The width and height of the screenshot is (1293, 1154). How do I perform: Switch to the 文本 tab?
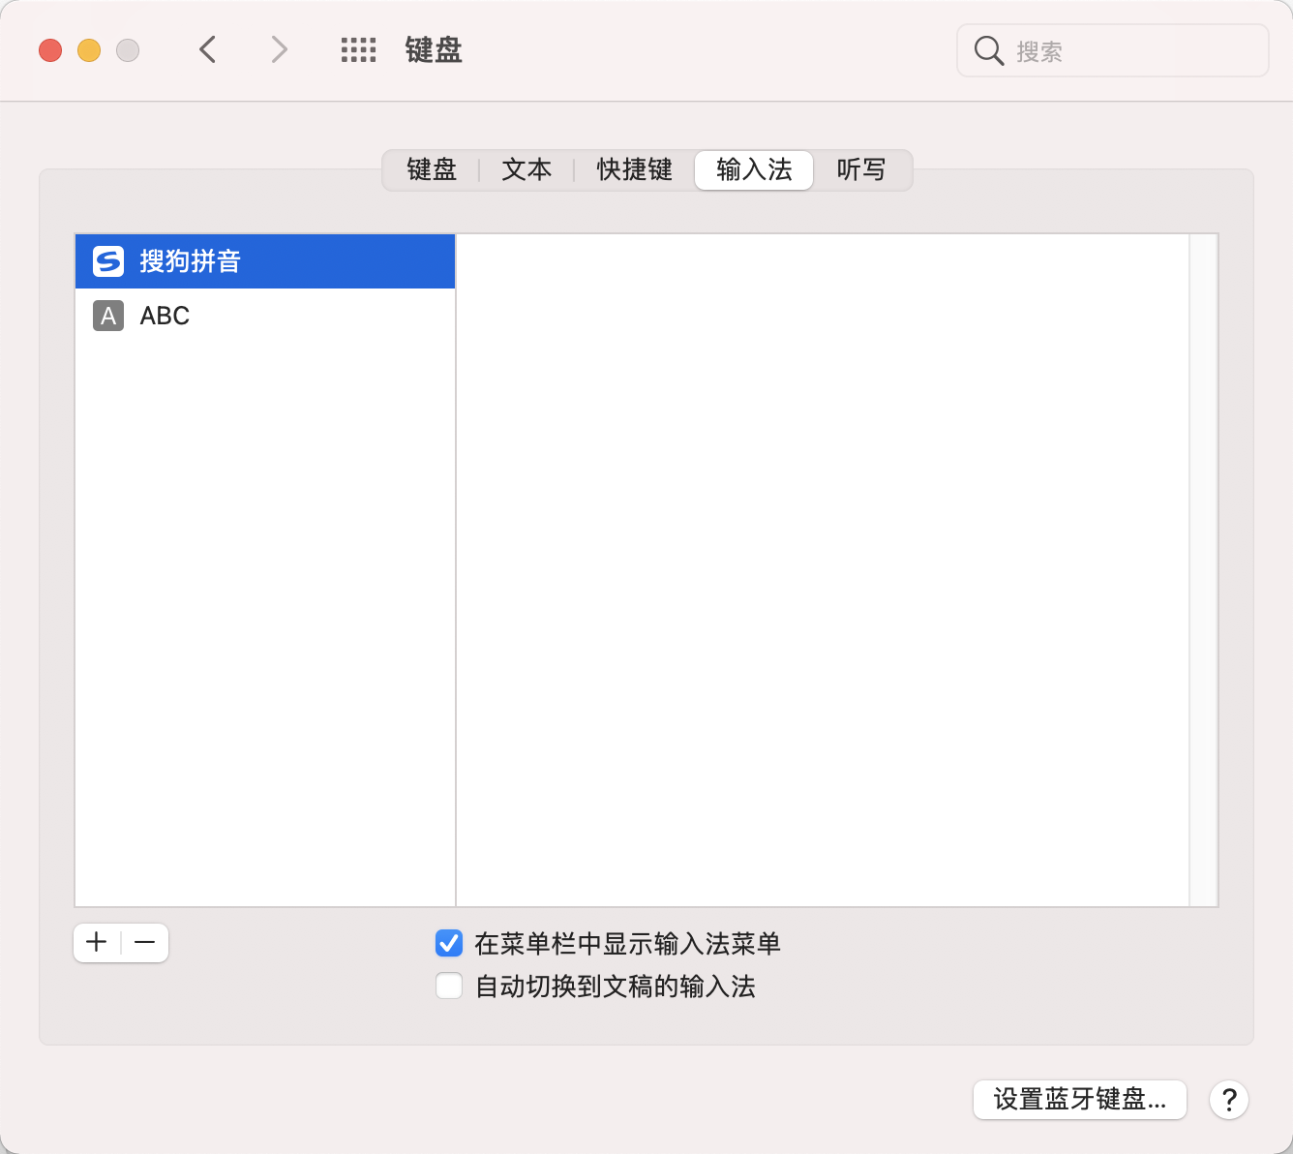click(x=526, y=170)
